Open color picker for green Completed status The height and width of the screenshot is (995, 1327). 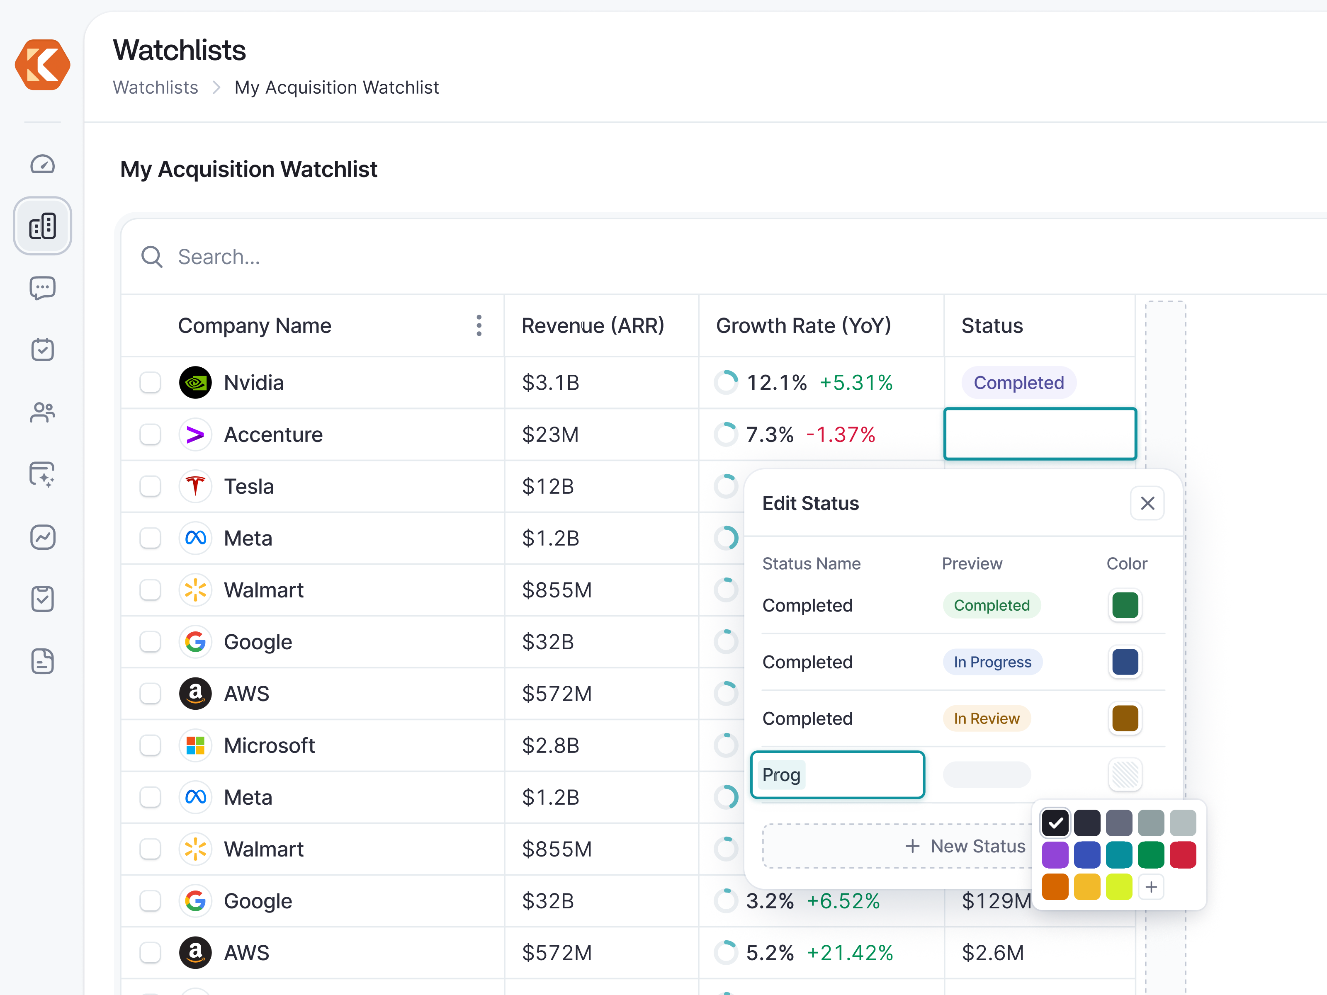[1125, 605]
